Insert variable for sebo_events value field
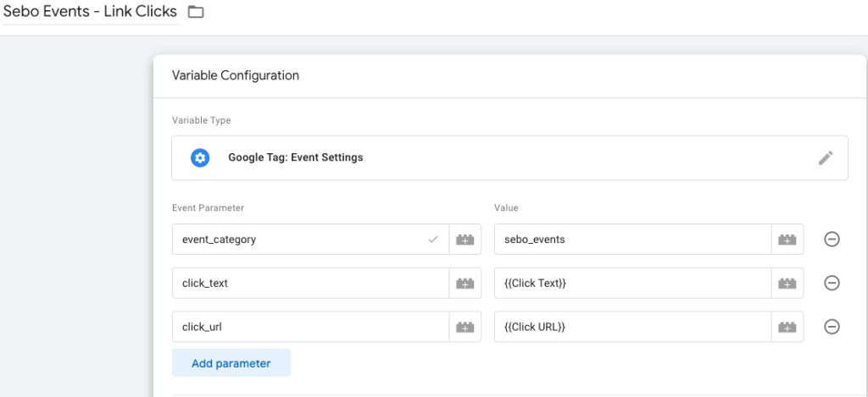Viewport: 868px width, 397px height. click(787, 240)
